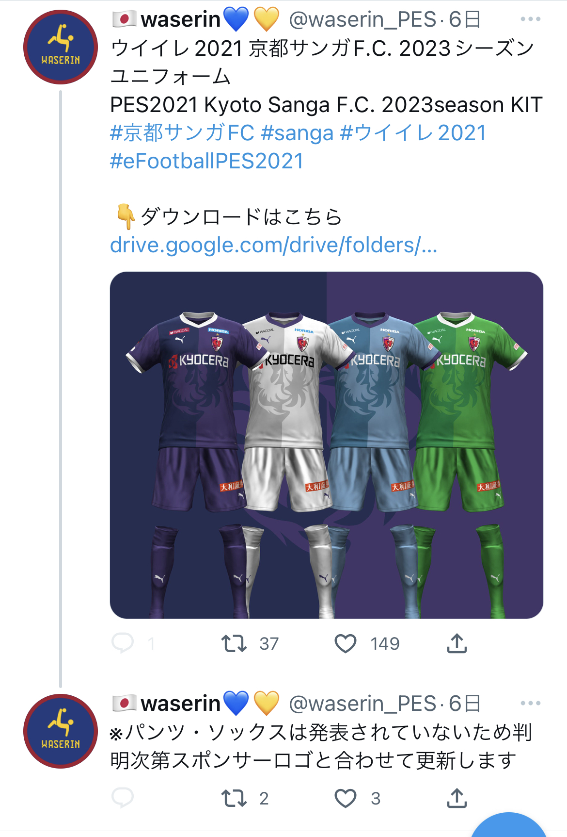Image resolution: width=567 pixels, height=837 pixels.
Task: Like the tweet with 149 likes
Action: point(346,643)
